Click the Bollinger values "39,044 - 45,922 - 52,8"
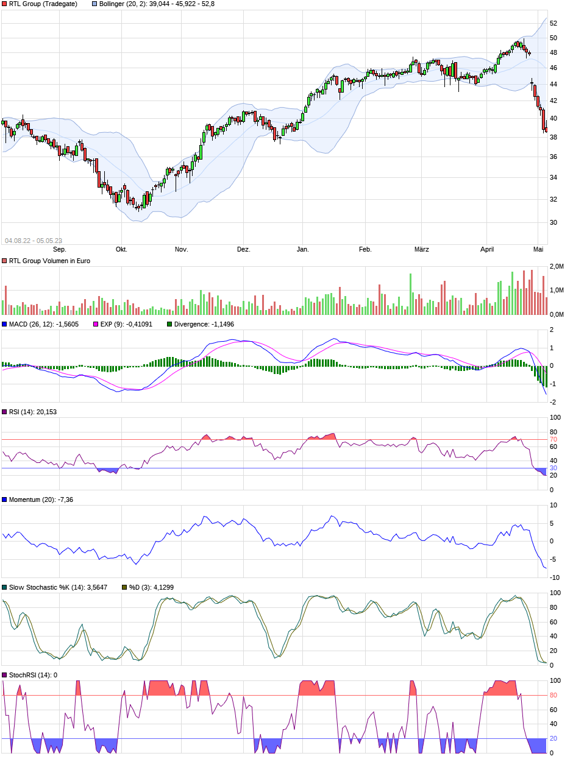 tap(181, 4)
